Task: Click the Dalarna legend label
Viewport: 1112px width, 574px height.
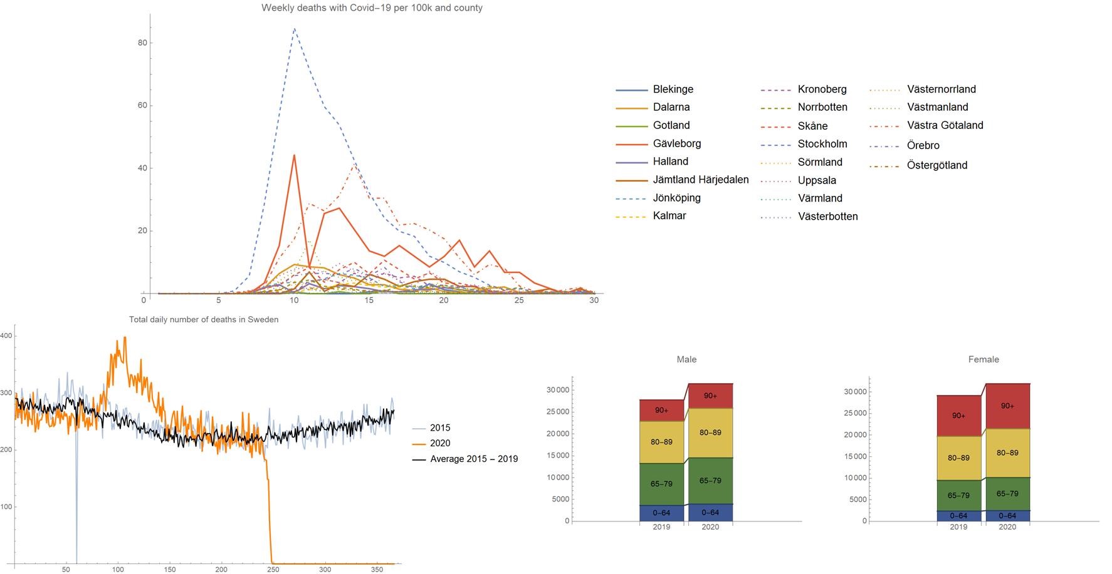Action: tap(671, 108)
